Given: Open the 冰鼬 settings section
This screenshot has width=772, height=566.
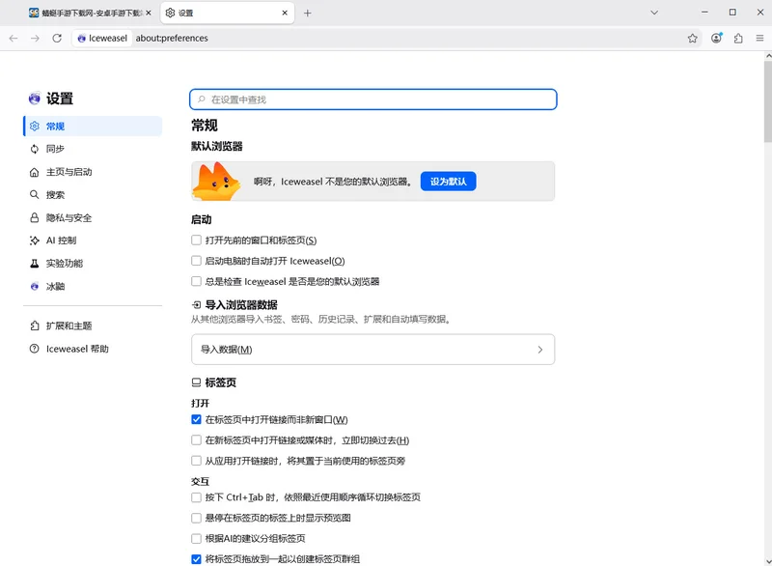Looking at the screenshot, I should (93, 286).
